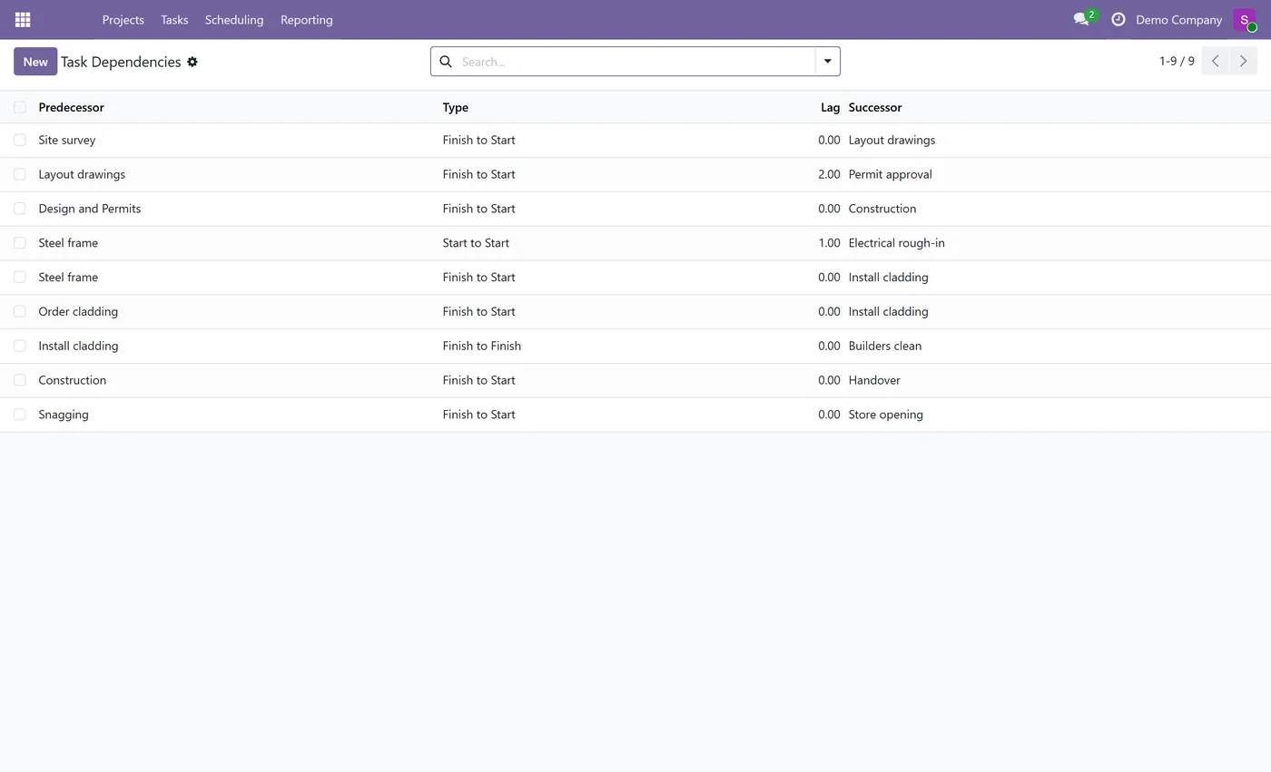
Task: Create a New task dependency
Action: coord(35,62)
